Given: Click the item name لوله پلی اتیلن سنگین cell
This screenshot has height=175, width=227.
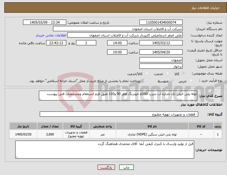Looking at the screenshot, I should coord(152,134).
